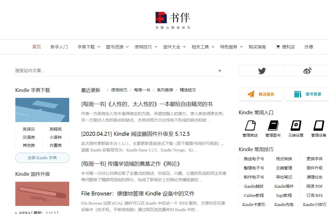
Task: Open the 内置类 dictionary link
Action: (55, 145)
